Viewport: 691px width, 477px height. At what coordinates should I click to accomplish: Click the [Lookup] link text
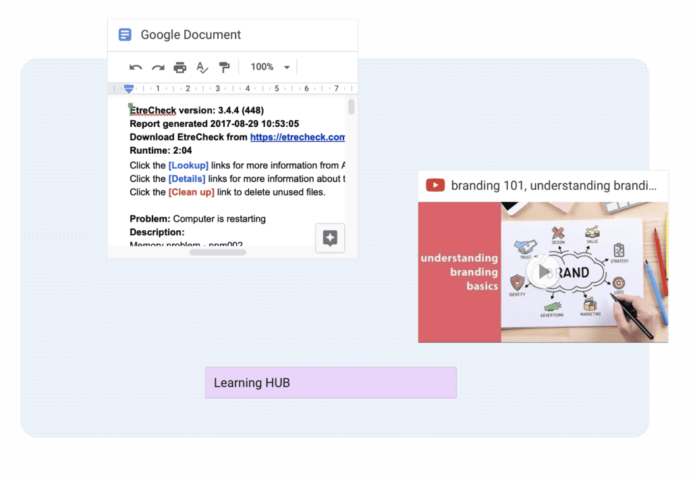(x=188, y=165)
